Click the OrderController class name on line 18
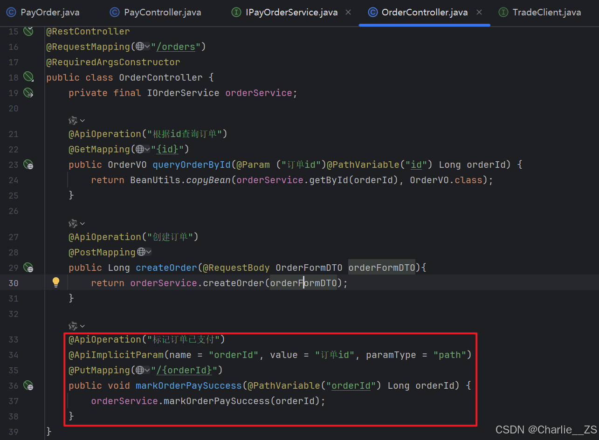 (x=161, y=77)
